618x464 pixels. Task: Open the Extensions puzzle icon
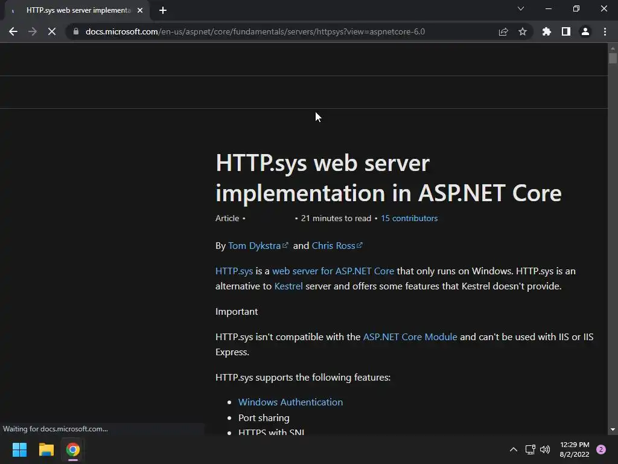(546, 31)
